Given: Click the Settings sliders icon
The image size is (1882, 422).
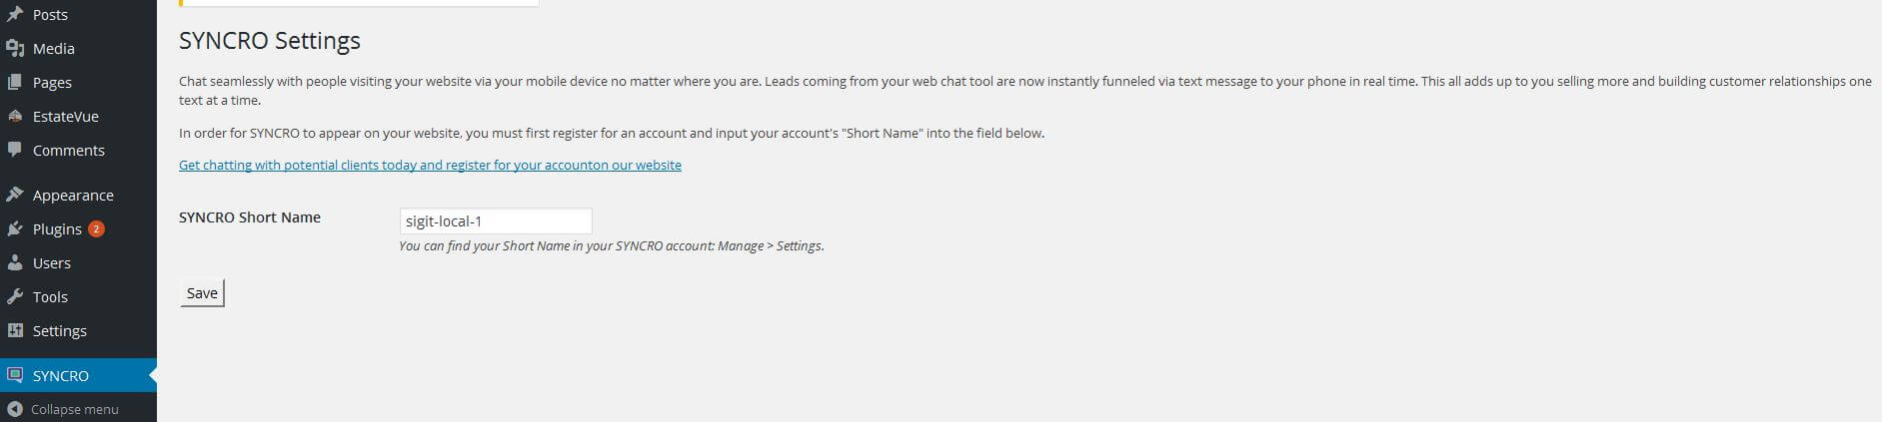Looking at the screenshot, I should pyautogui.click(x=14, y=330).
